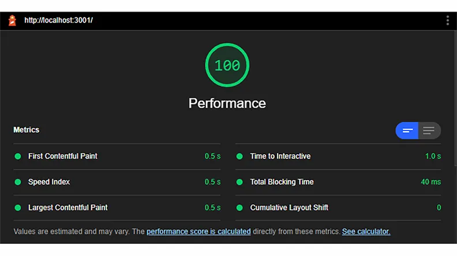Image resolution: width=457 pixels, height=256 pixels.
Task: Open the performance score is calculated link
Action: (198, 232)
